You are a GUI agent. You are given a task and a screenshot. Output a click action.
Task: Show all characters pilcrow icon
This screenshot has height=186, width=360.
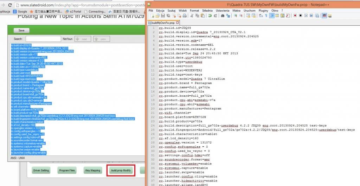266,15
